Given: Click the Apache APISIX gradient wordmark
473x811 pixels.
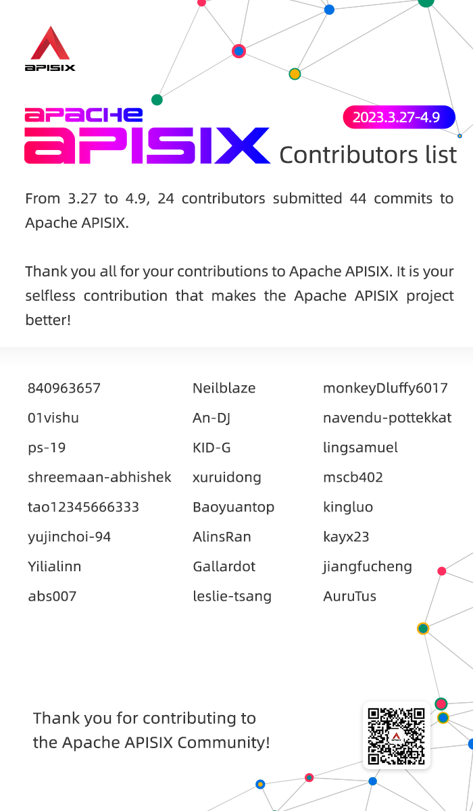Looking at the screenshot, I should coord(147,135).
